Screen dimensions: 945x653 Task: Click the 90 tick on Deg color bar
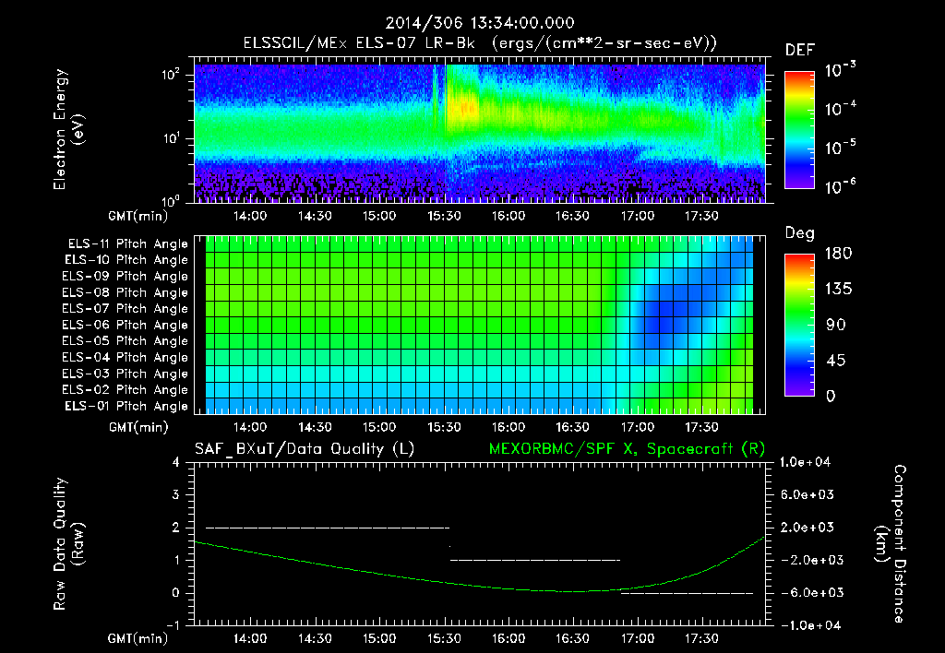click(835, 325)
